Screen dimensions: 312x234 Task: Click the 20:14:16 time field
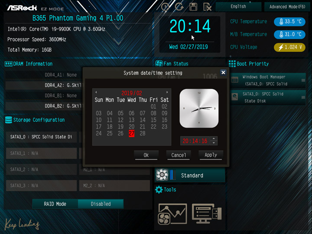coord(195,141)
